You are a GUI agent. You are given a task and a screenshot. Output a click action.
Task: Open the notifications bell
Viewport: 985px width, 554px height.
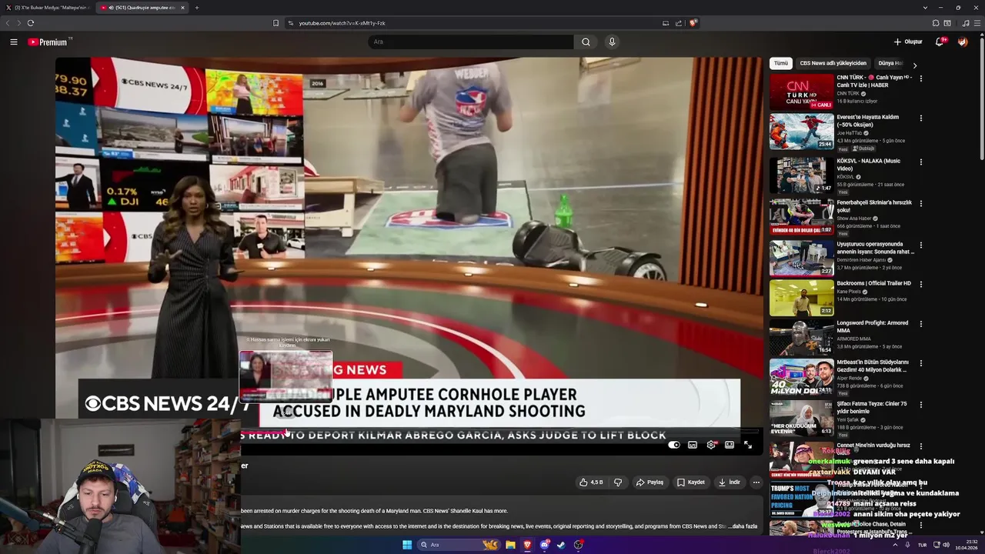tap(940, 42)
